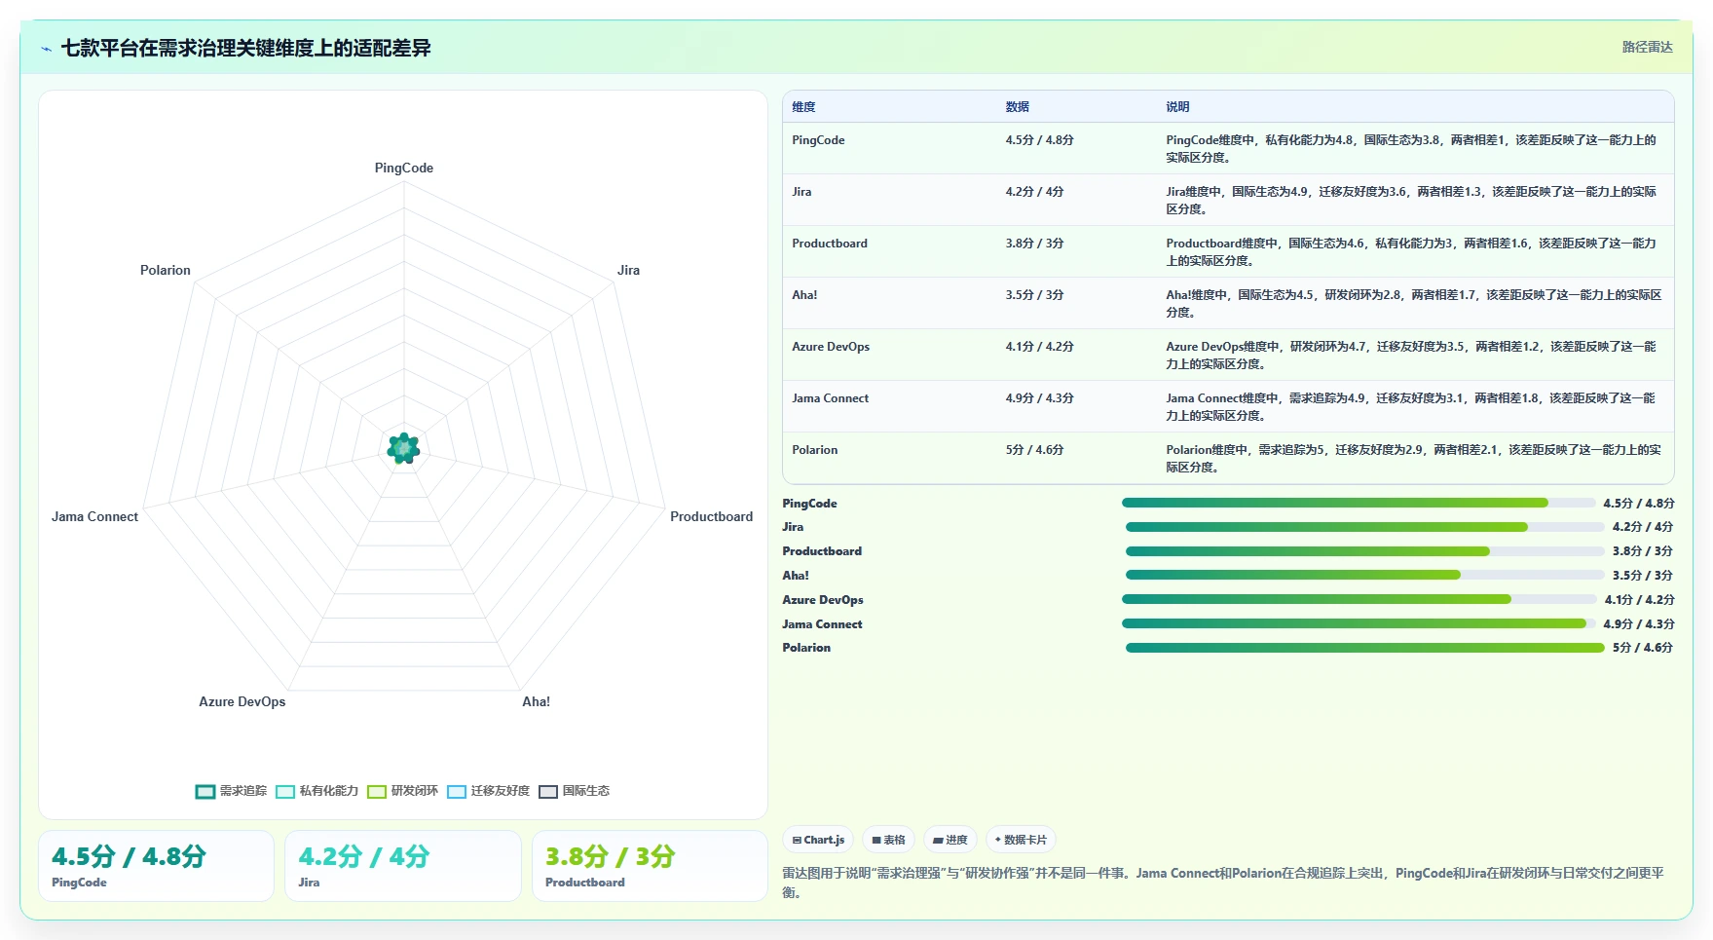This screenshot has width=1713, height=940.
Task: Click the 表格 tag chip
Action: tap(888, 840)
